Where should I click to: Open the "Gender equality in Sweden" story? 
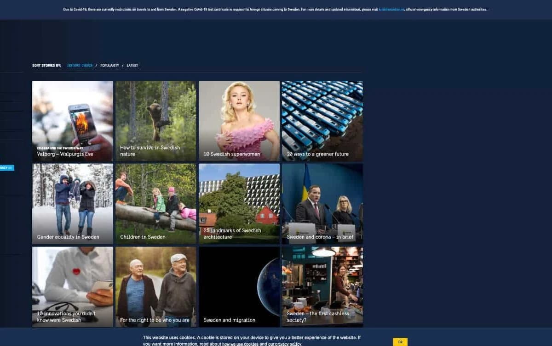[x=72, y=203]
